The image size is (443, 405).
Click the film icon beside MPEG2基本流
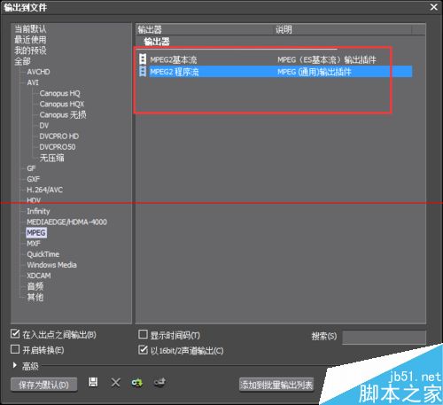click(x=143, y=59)
